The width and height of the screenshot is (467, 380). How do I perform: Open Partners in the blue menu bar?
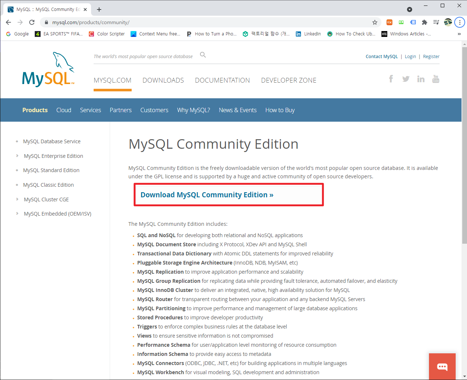(121, 110)
